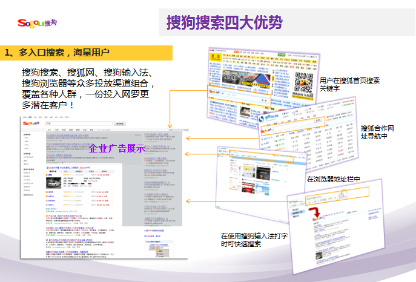The height and width of the screenshot is (282, 416).
Task: Click the caption 在使用搜狗输入法打字时可快速搜索
Action: tap(254, 240)
